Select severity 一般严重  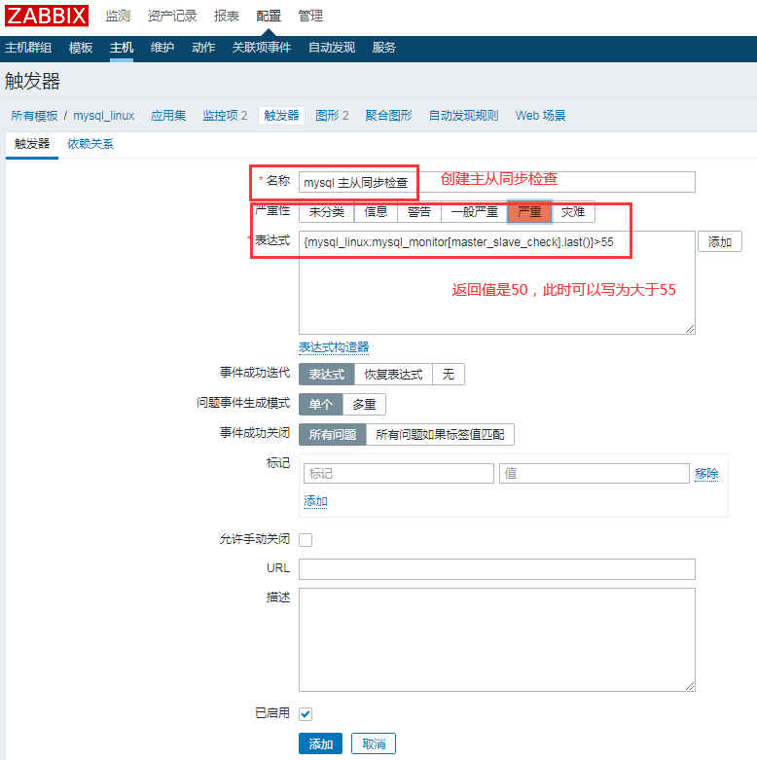[475, 212]
